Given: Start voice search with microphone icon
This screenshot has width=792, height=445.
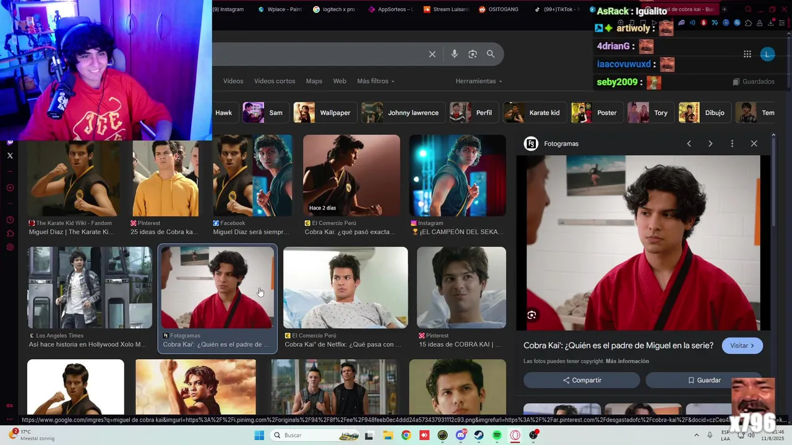Looking at the screenshot, I should [454, 54].
